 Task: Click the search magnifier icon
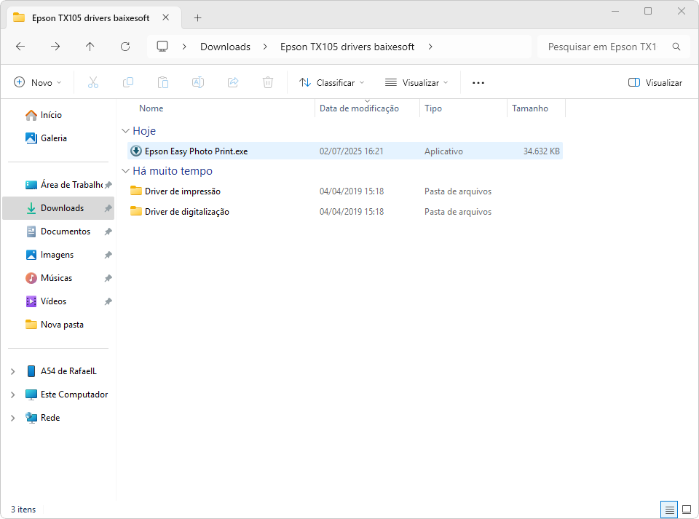tap(676, 47)
